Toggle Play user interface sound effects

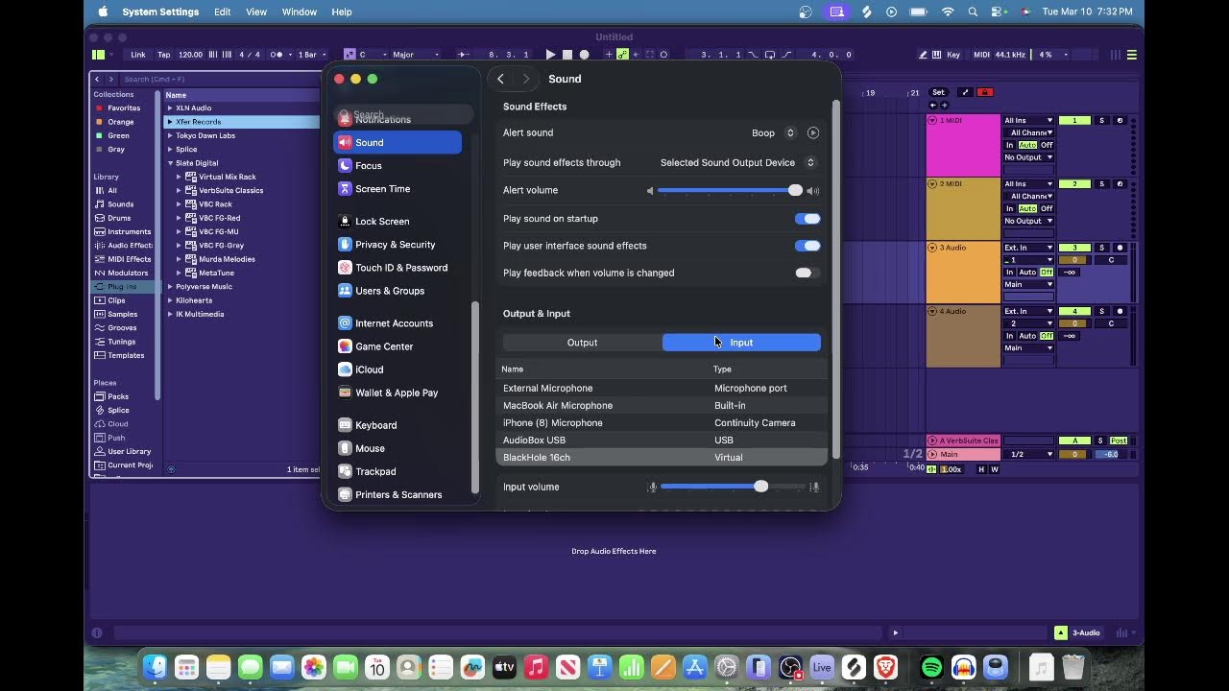tap(807, 246)
